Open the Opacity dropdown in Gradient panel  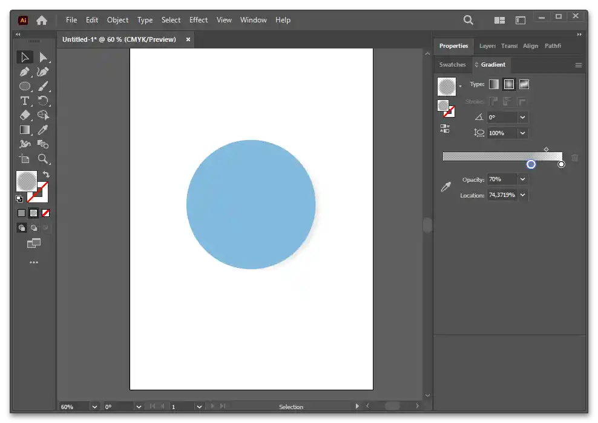pyautogui.click(x=523, y=179)
